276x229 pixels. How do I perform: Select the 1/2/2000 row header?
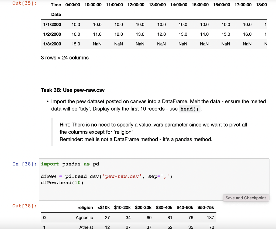(x=53, y=34)
